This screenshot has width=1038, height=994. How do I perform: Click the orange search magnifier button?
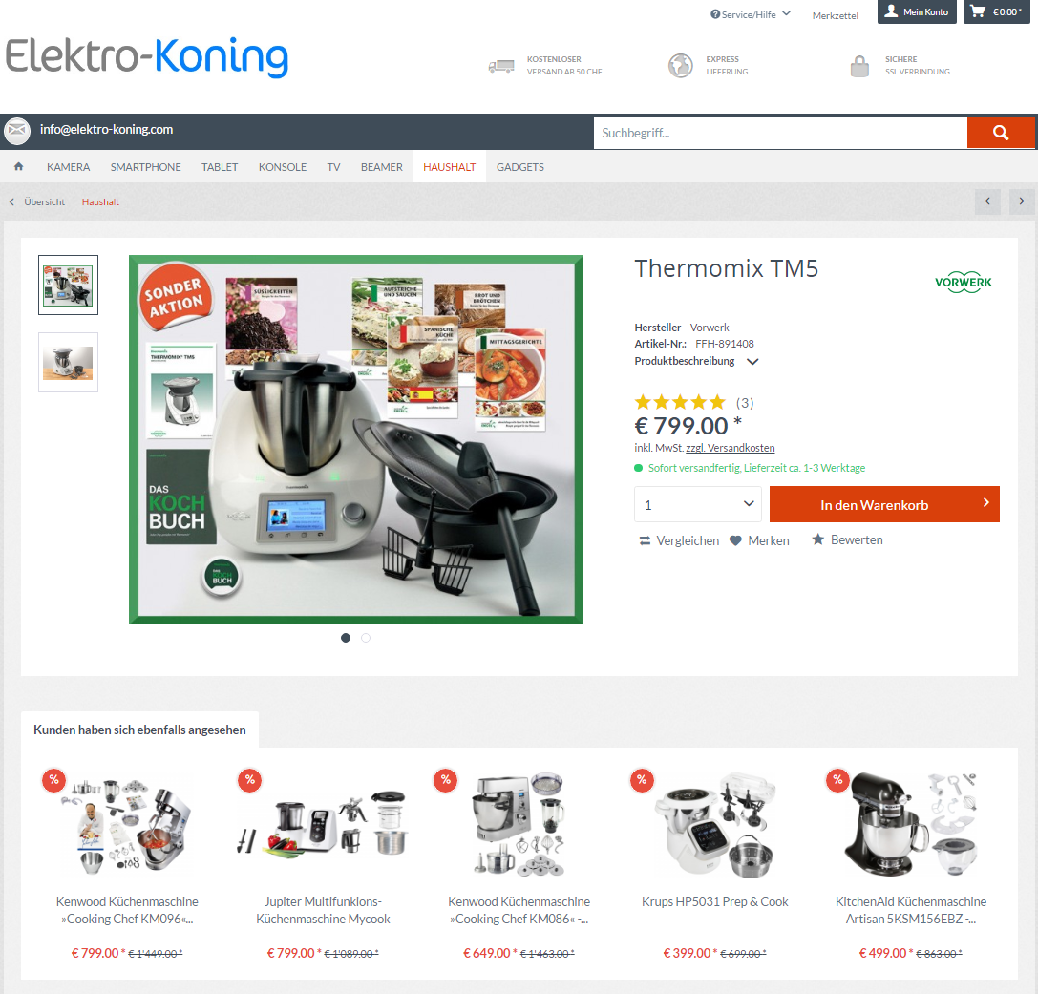pos(1000,133)
